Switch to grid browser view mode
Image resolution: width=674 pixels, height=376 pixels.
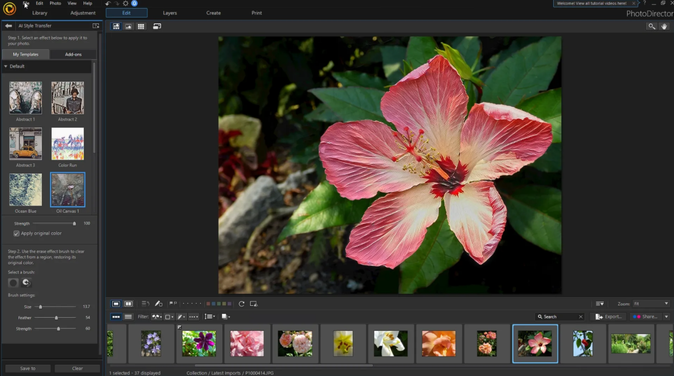tap(141, 26)
